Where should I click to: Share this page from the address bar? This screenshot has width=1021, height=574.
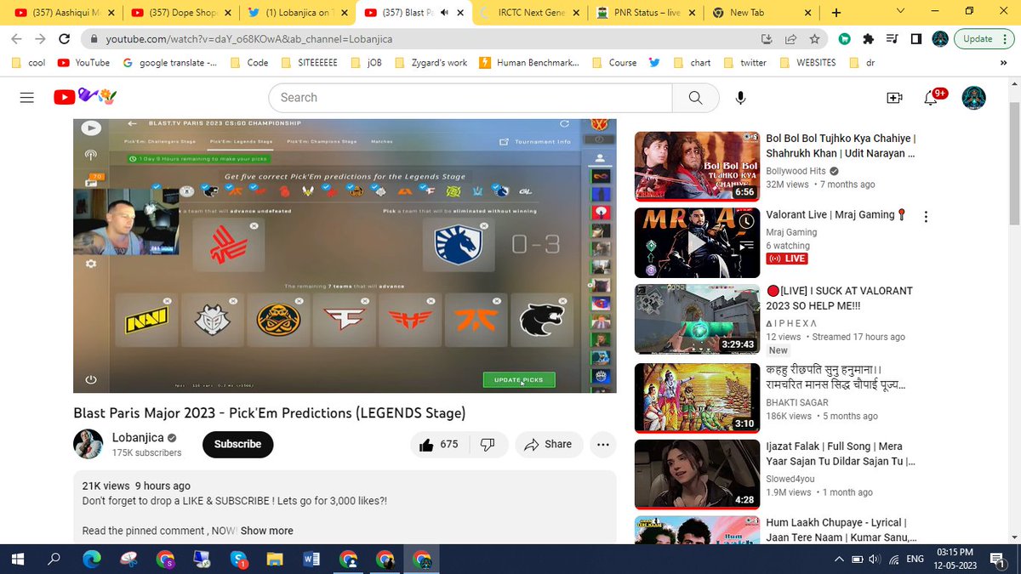click(x=790, y=39)
